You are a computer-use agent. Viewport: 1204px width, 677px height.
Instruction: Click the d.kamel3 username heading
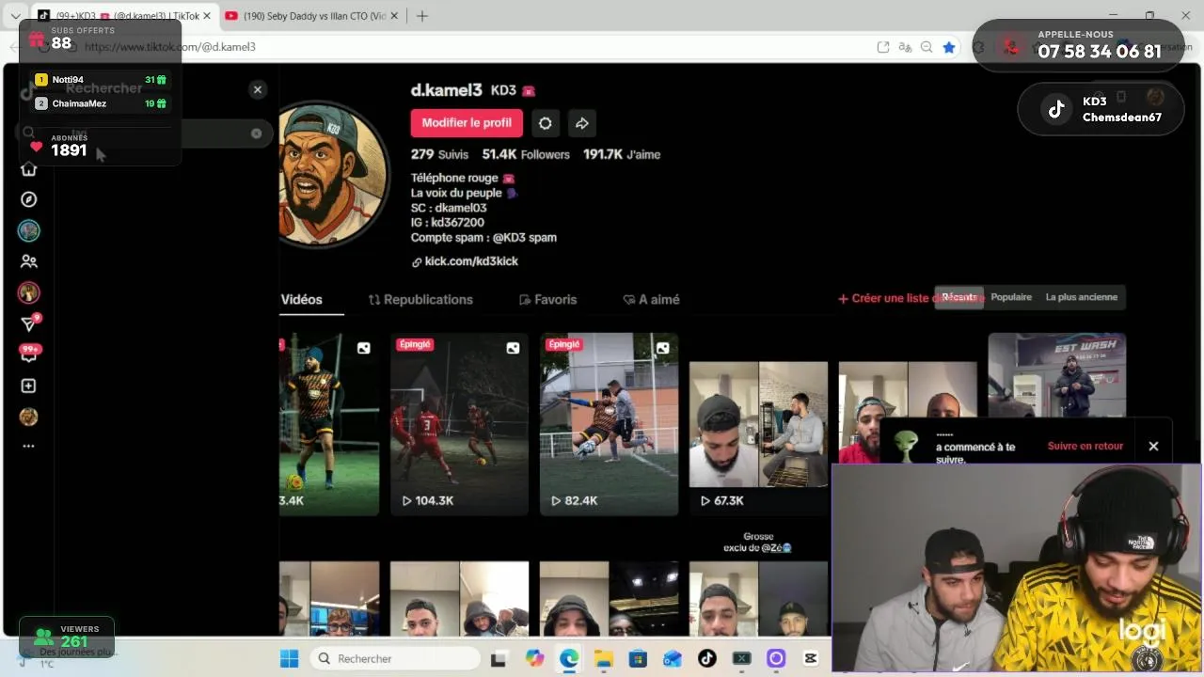click(x=446, y=90)
